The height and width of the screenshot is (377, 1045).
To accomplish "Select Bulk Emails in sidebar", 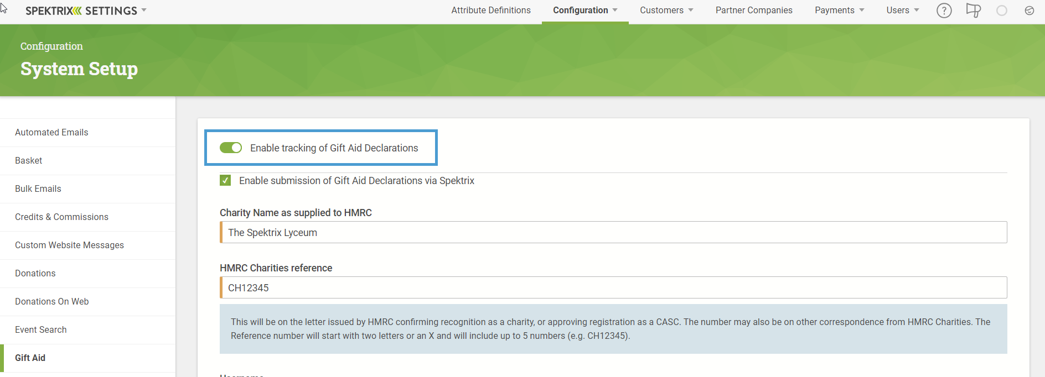I will tap(88, 189).
